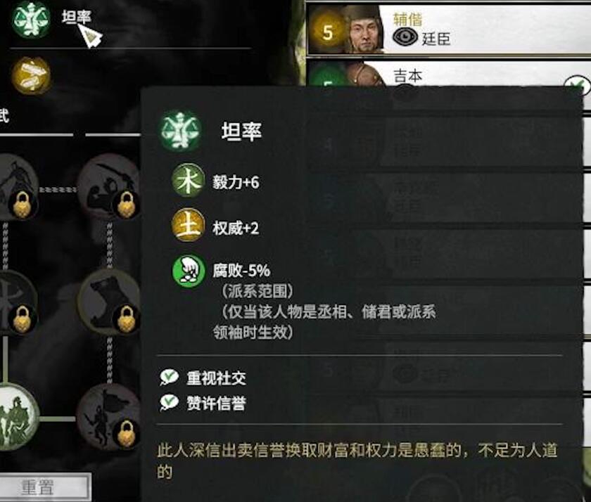Viewport: 591px width, 502px height.
Task: Click the green checkmark on 吉本 row
Action: click(x=577, y=85)
